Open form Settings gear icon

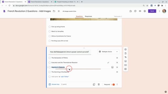coord(145,11)
